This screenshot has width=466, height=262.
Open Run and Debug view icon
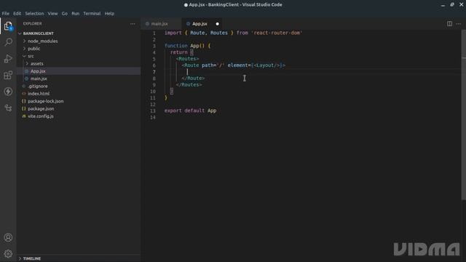coord(8,58)
